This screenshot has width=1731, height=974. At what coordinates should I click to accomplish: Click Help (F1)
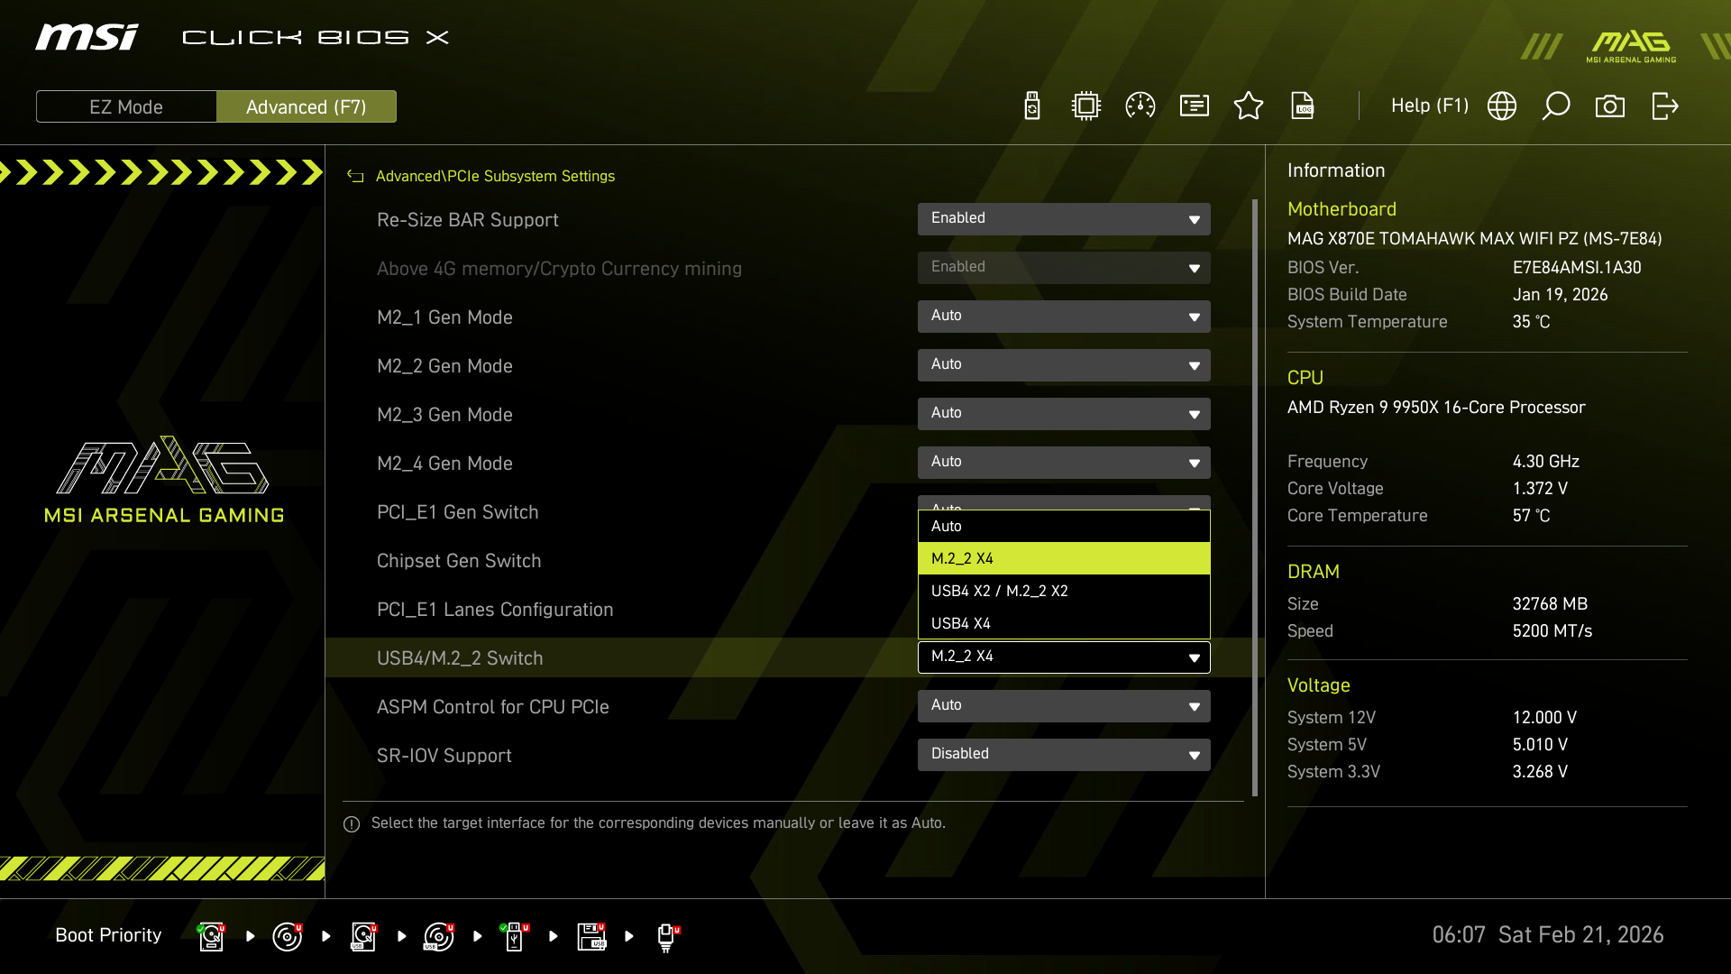tap(1429, 106)
